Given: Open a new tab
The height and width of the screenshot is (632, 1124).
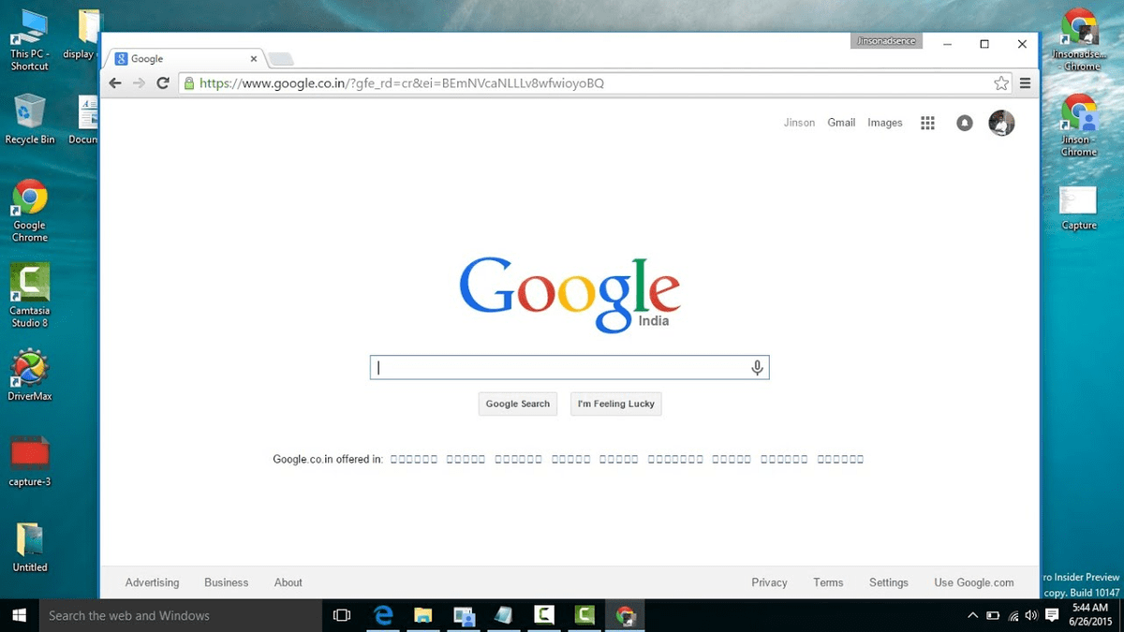Looking at the screenshot, I should coord(281,59).
